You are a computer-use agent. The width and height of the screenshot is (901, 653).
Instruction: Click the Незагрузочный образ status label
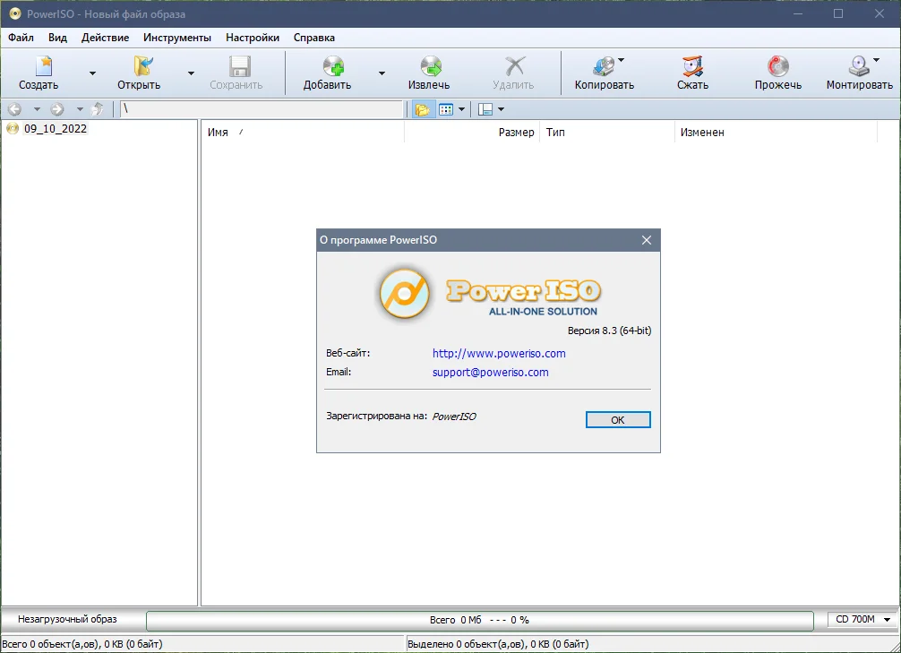point(67,619)
